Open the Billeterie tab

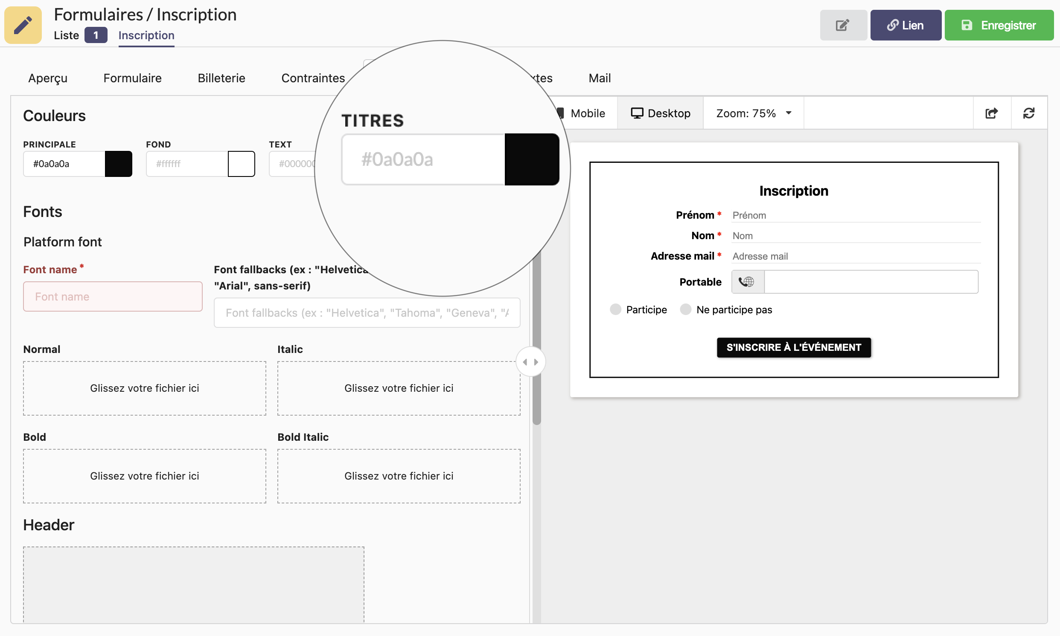(x=221, y=78)
